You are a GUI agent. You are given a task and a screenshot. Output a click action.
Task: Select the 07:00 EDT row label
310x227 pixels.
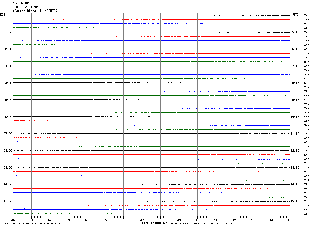click(8, 134)
